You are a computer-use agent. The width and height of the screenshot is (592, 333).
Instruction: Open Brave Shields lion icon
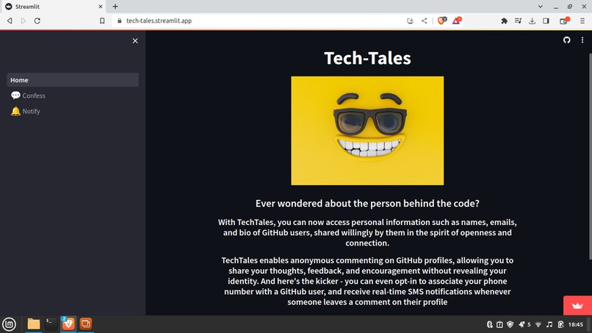pyautogui.click(x=441, y=21)
